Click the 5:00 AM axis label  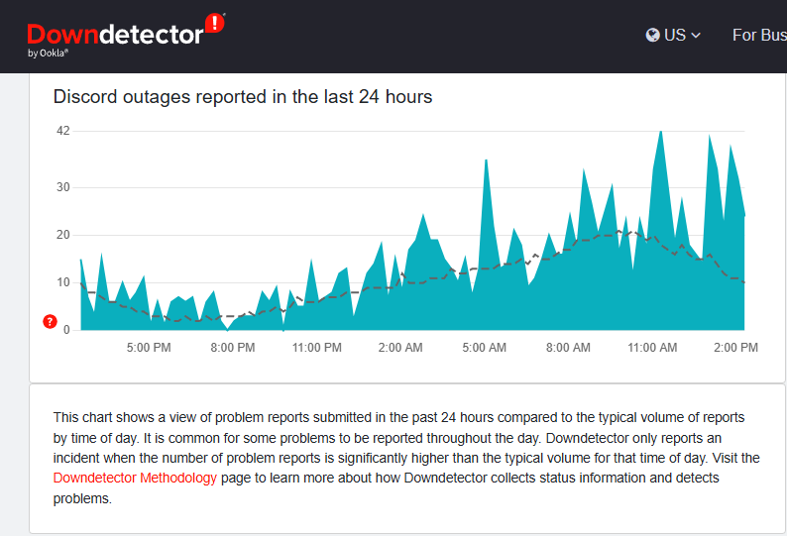484,348
